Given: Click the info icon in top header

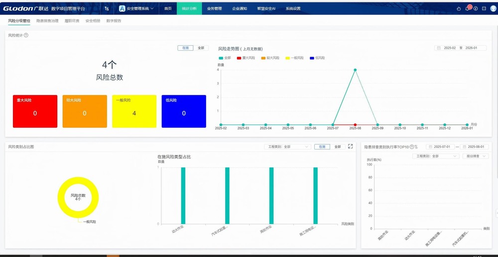Looking at the screenshot, I should click(476, 8).
